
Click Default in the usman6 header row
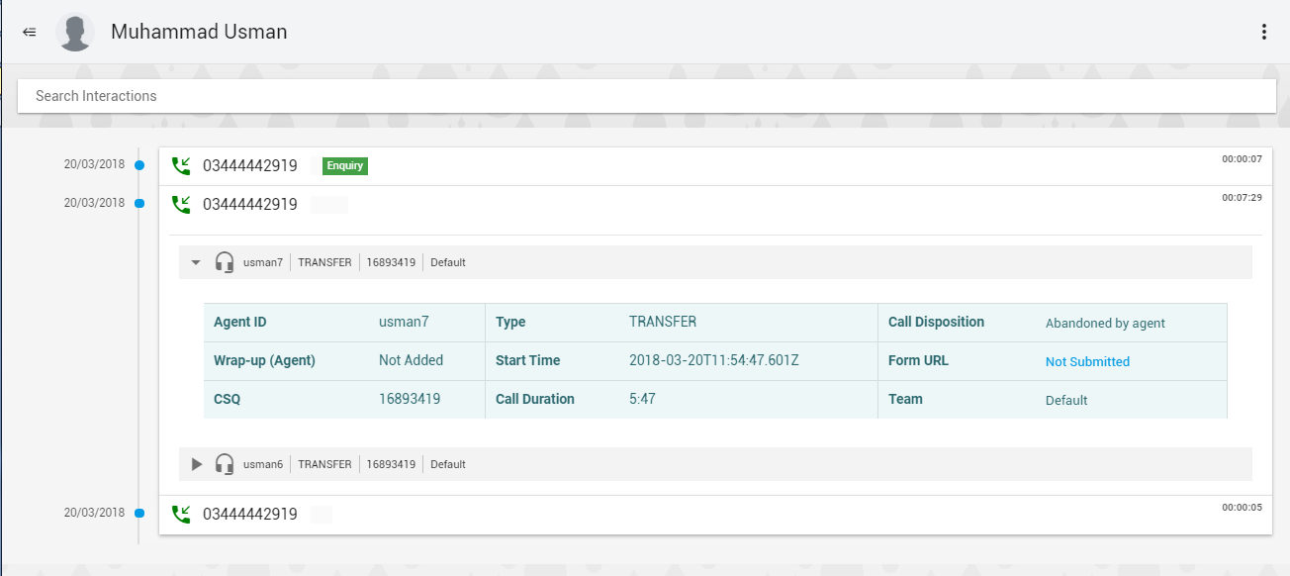tap(448, 465)
